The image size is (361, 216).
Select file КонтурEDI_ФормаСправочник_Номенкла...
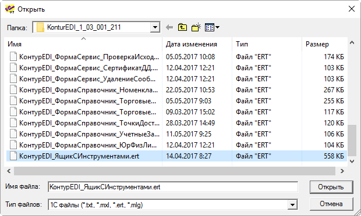(89, 90)
